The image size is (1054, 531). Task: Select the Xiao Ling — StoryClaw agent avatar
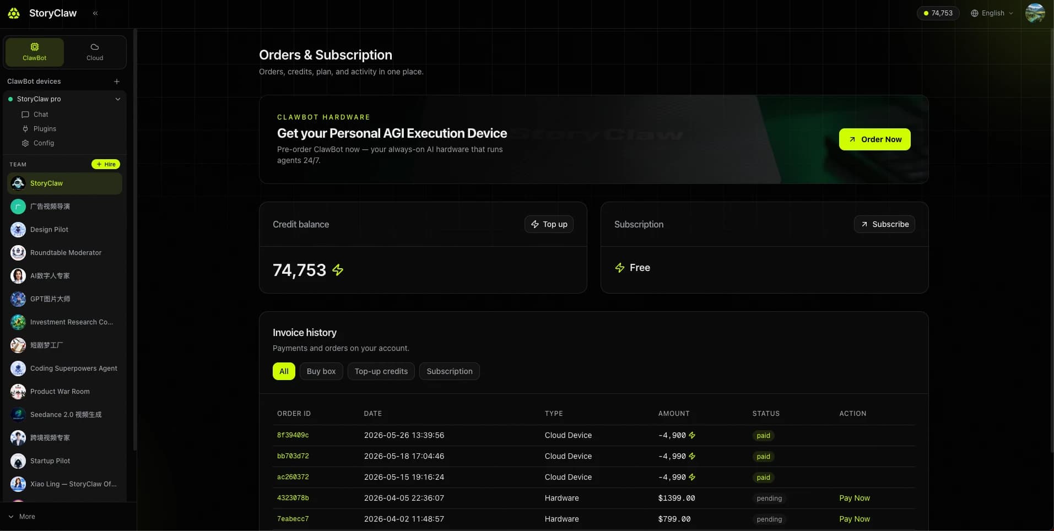(x=18, y=484)
